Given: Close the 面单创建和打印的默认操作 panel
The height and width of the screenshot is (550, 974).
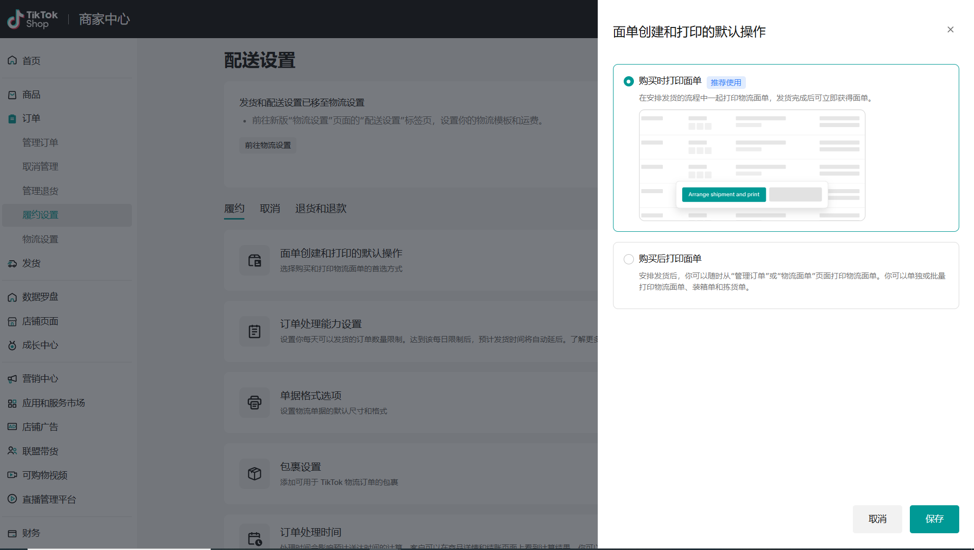Looking at the screenshot, I should (x=950, y=30).
